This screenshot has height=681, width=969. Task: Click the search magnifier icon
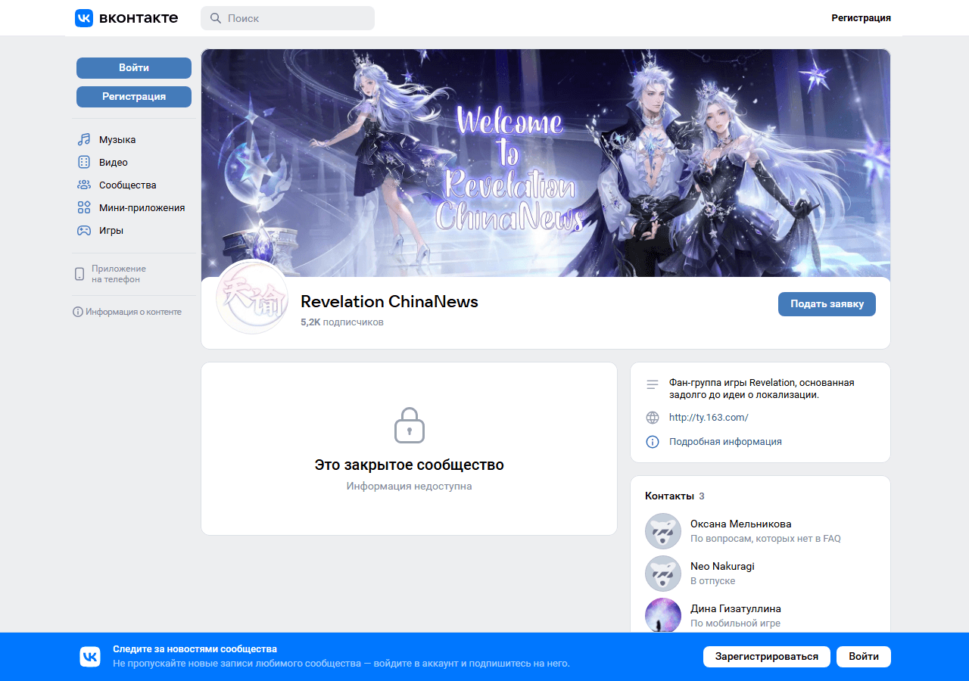tap(216, 18)
